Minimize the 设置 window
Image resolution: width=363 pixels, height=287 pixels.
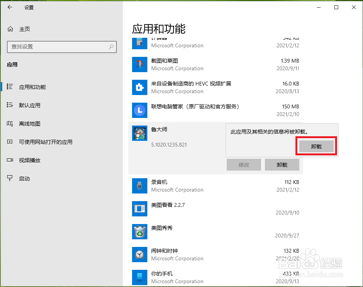pyautogui.click(x=319, y=7)
